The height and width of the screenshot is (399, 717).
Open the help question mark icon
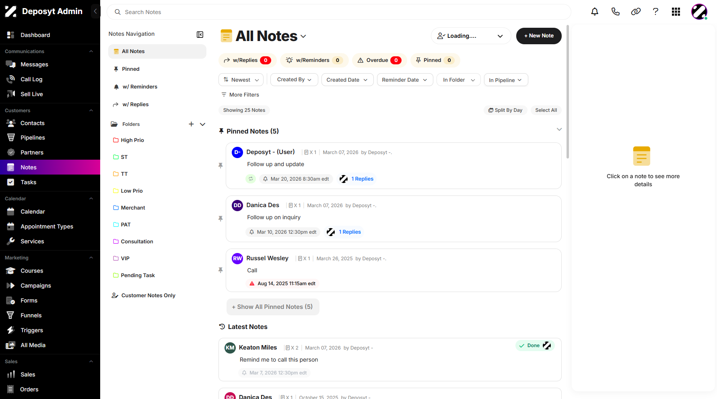point(655,12)
